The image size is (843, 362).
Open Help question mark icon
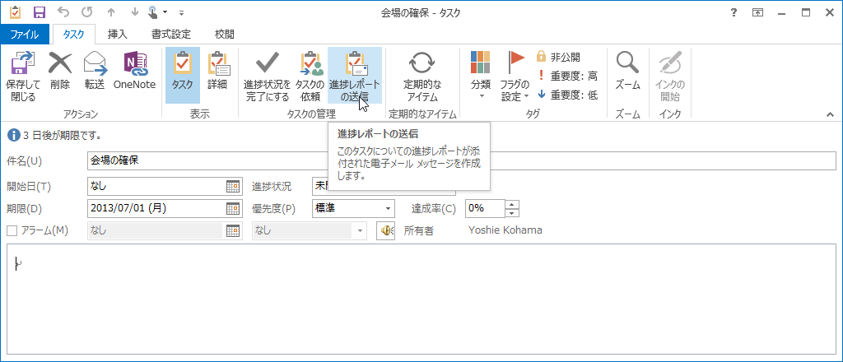click(x=734, y=12)
